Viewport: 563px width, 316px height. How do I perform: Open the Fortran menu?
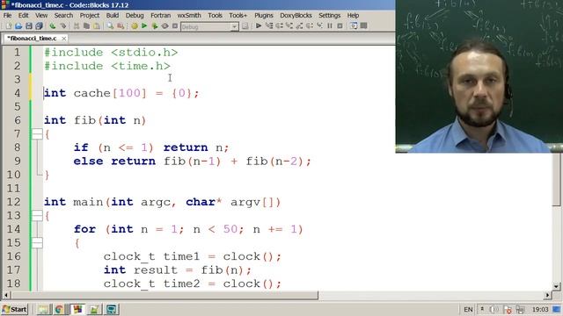point(160,16)
